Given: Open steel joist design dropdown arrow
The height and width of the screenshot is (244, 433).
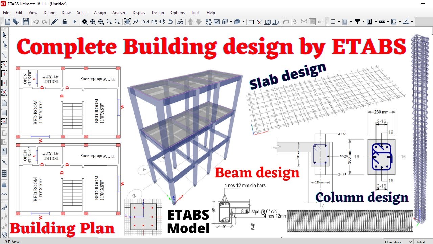Looking at the screenshot, I should click(x=388, y=22).
